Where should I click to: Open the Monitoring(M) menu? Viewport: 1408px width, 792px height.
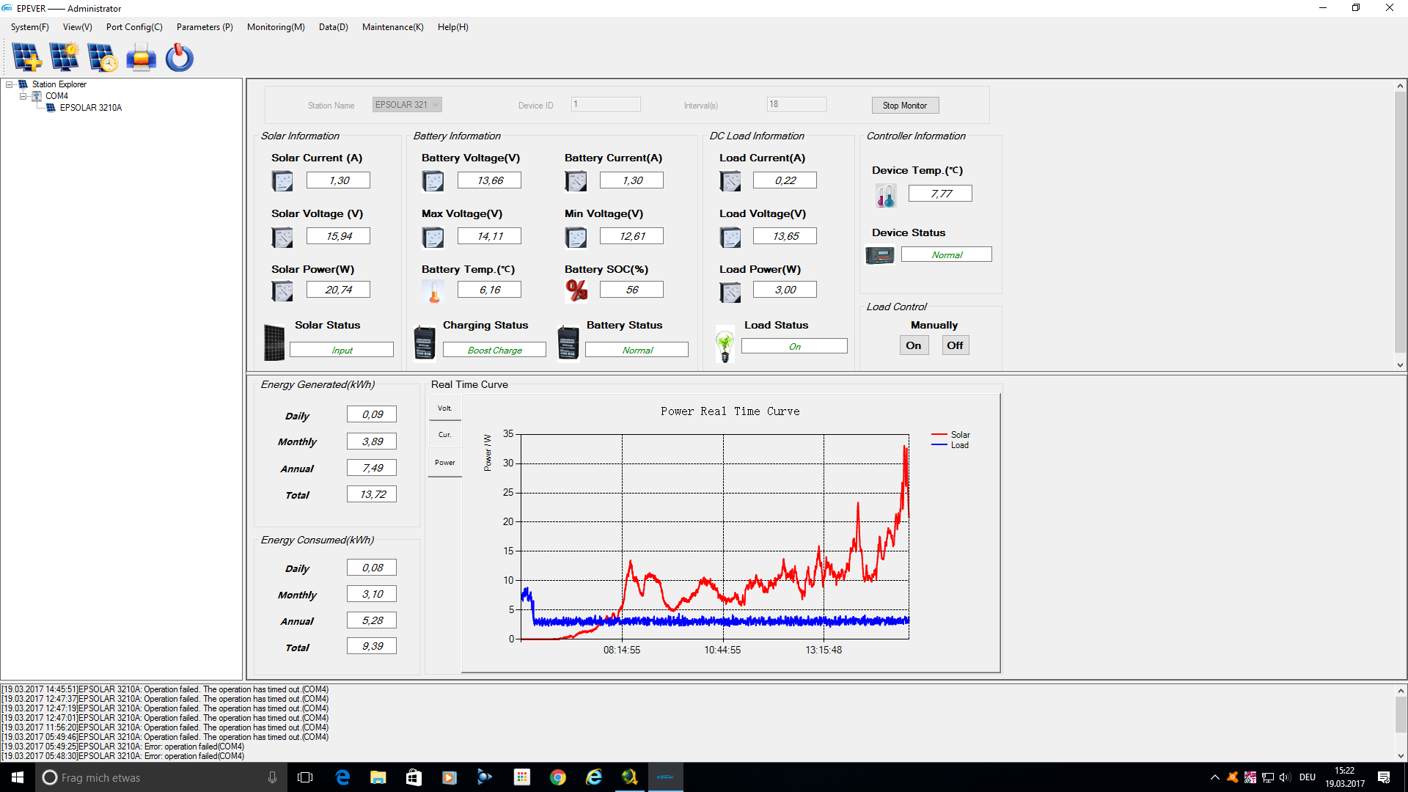click(x=276, y=27)
